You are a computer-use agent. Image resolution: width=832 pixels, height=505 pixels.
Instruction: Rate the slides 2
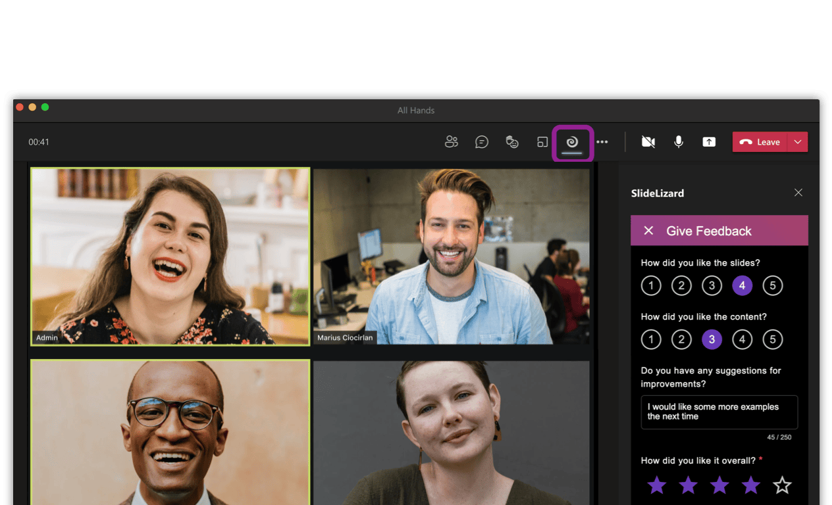pyautogui.click(x=681, y=285)
